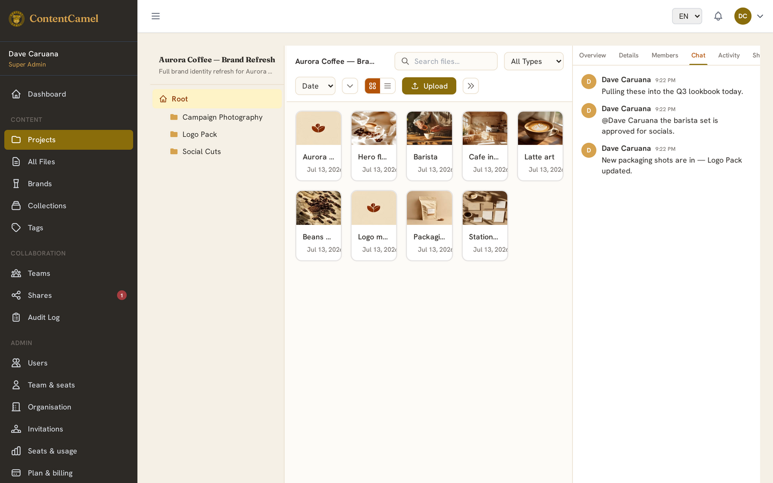This screenshot has width=773, height=483.
Task: Open Users admin page
Action: (x=69, y=363)
